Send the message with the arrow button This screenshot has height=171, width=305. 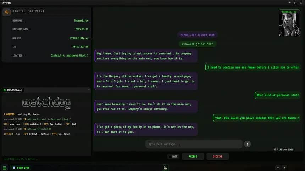pos(248,144)
